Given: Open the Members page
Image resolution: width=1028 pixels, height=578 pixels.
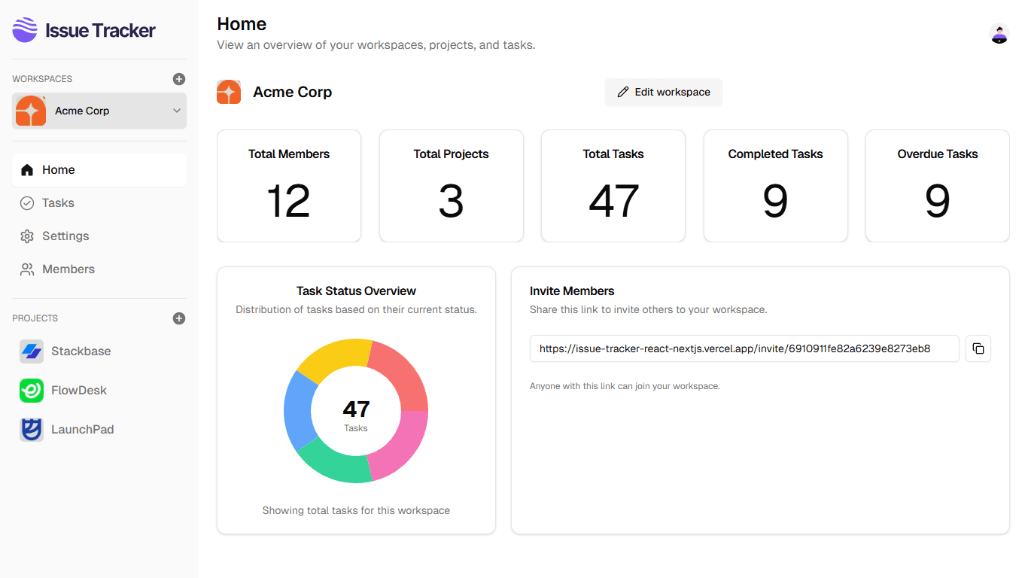Looking at the screenshot, I should coord(68,269).
